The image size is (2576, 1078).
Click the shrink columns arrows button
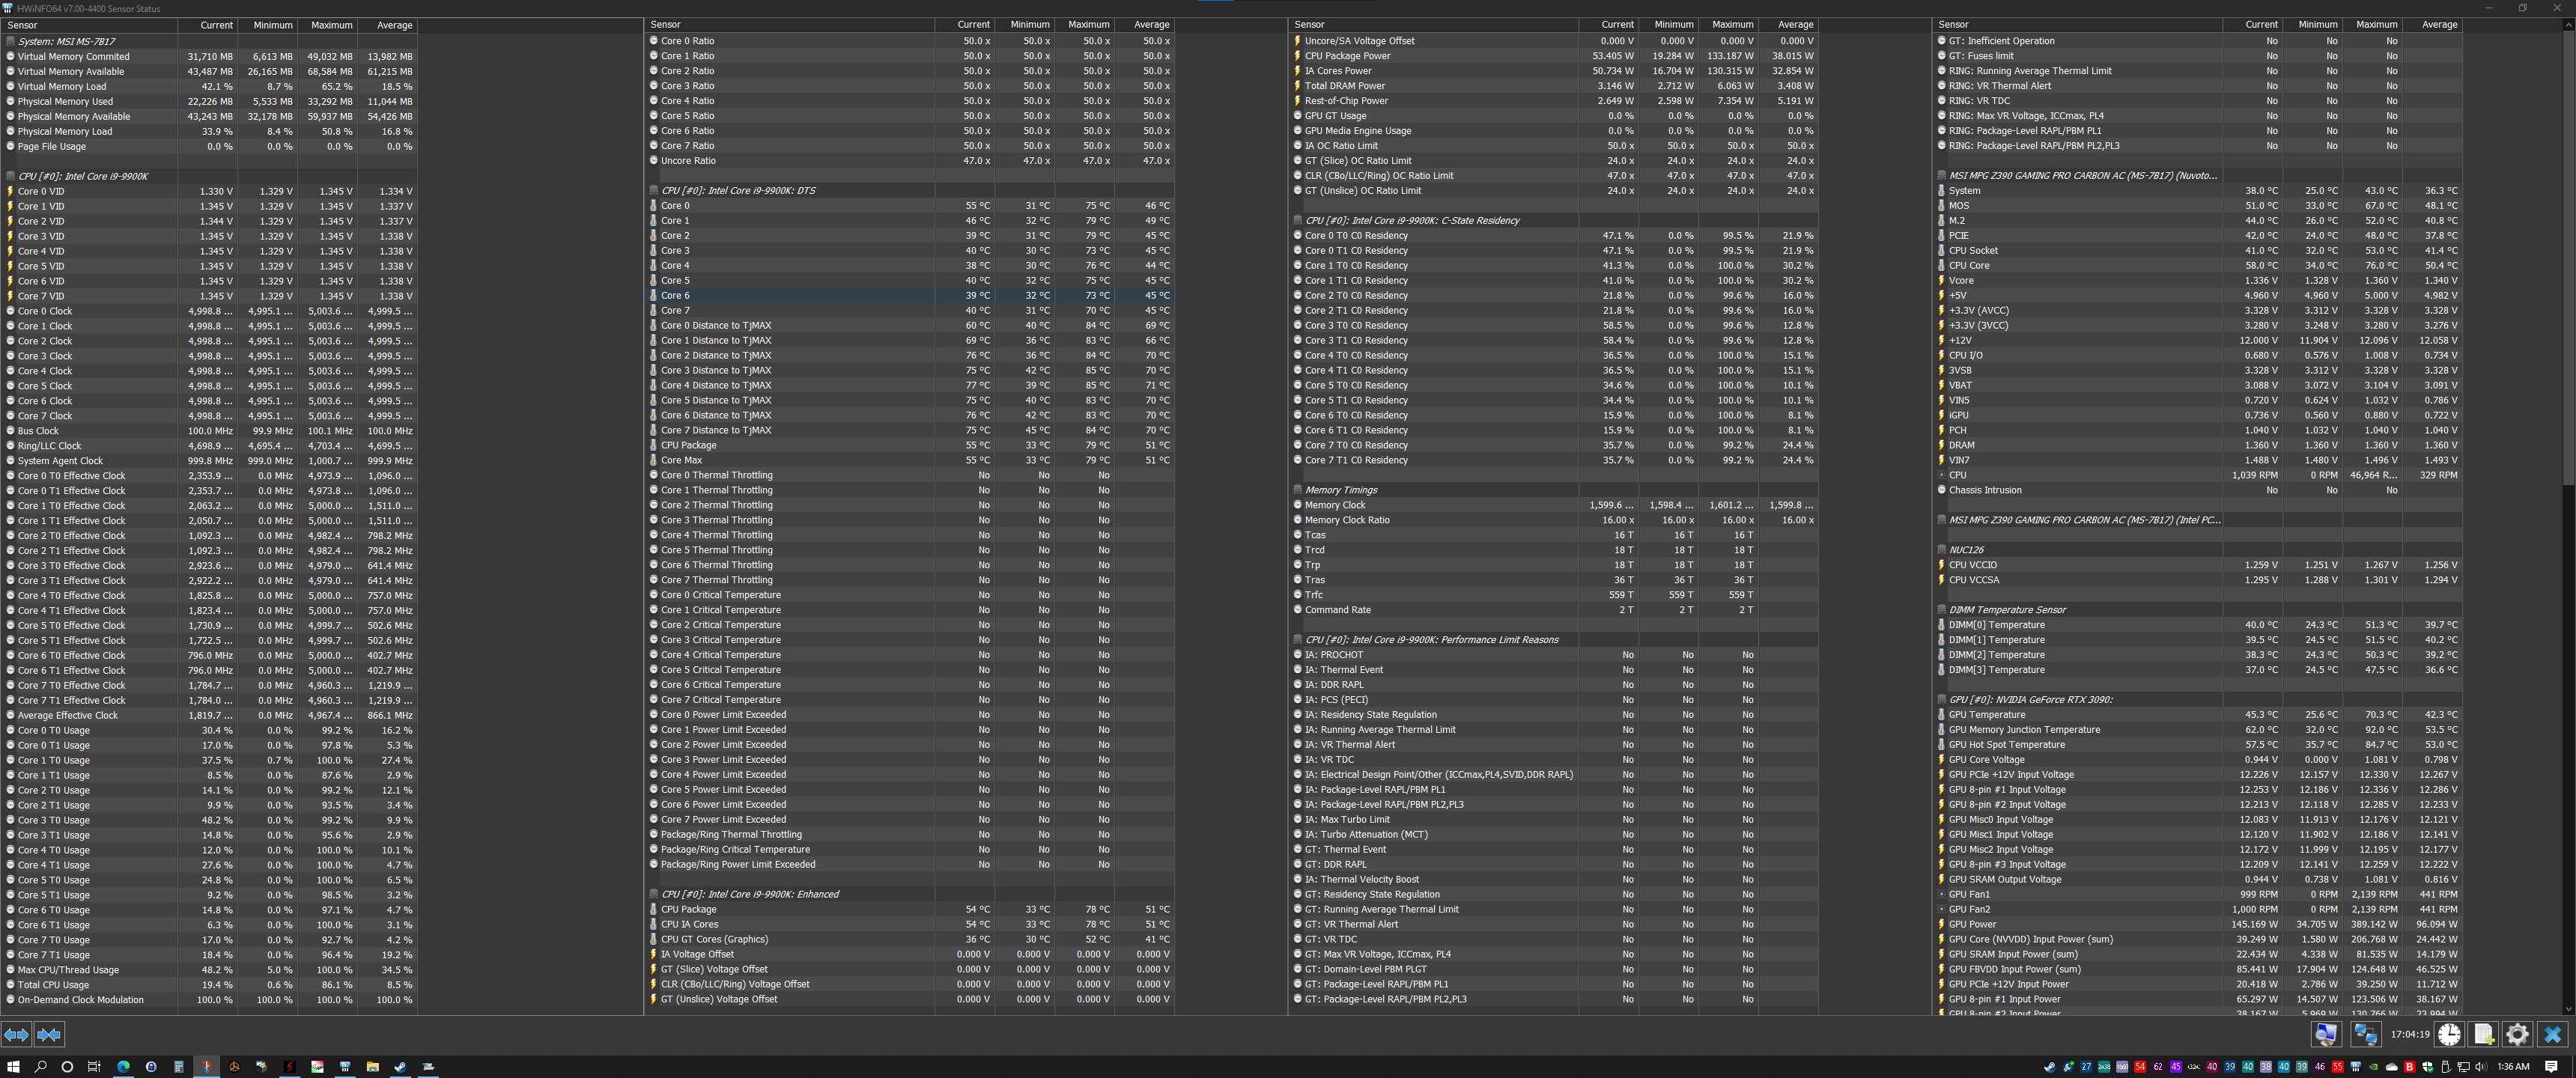click(x=49, y=1035)
